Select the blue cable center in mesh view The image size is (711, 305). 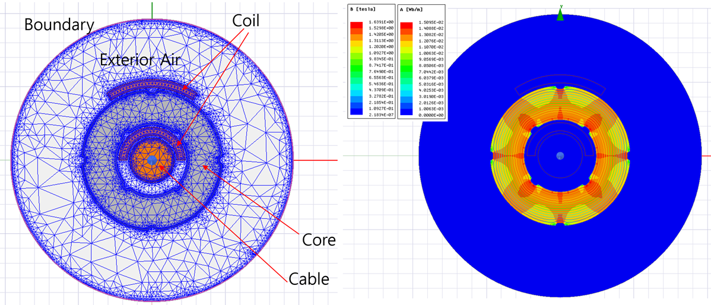click(153, 160)
